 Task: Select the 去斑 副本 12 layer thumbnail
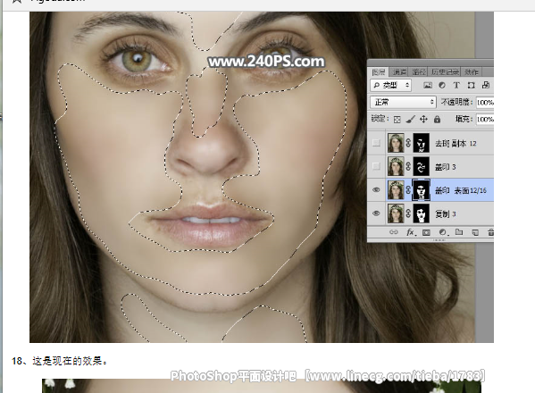pyautogui.click(x=396, y=143)
